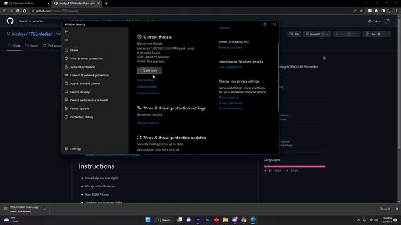Click the Quick scan button
The height and width of the screenshot is (225, 401).
[150, 71]
